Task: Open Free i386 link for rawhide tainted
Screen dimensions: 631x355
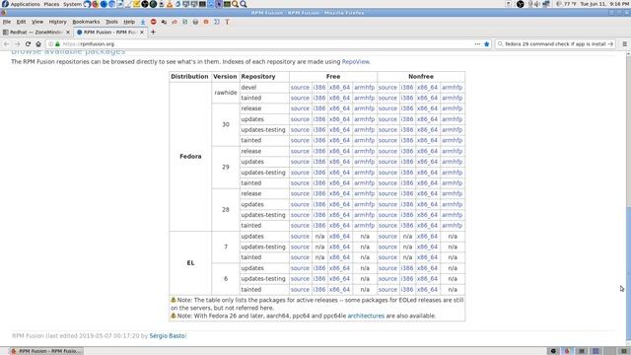Action: (x=319, y=98)
